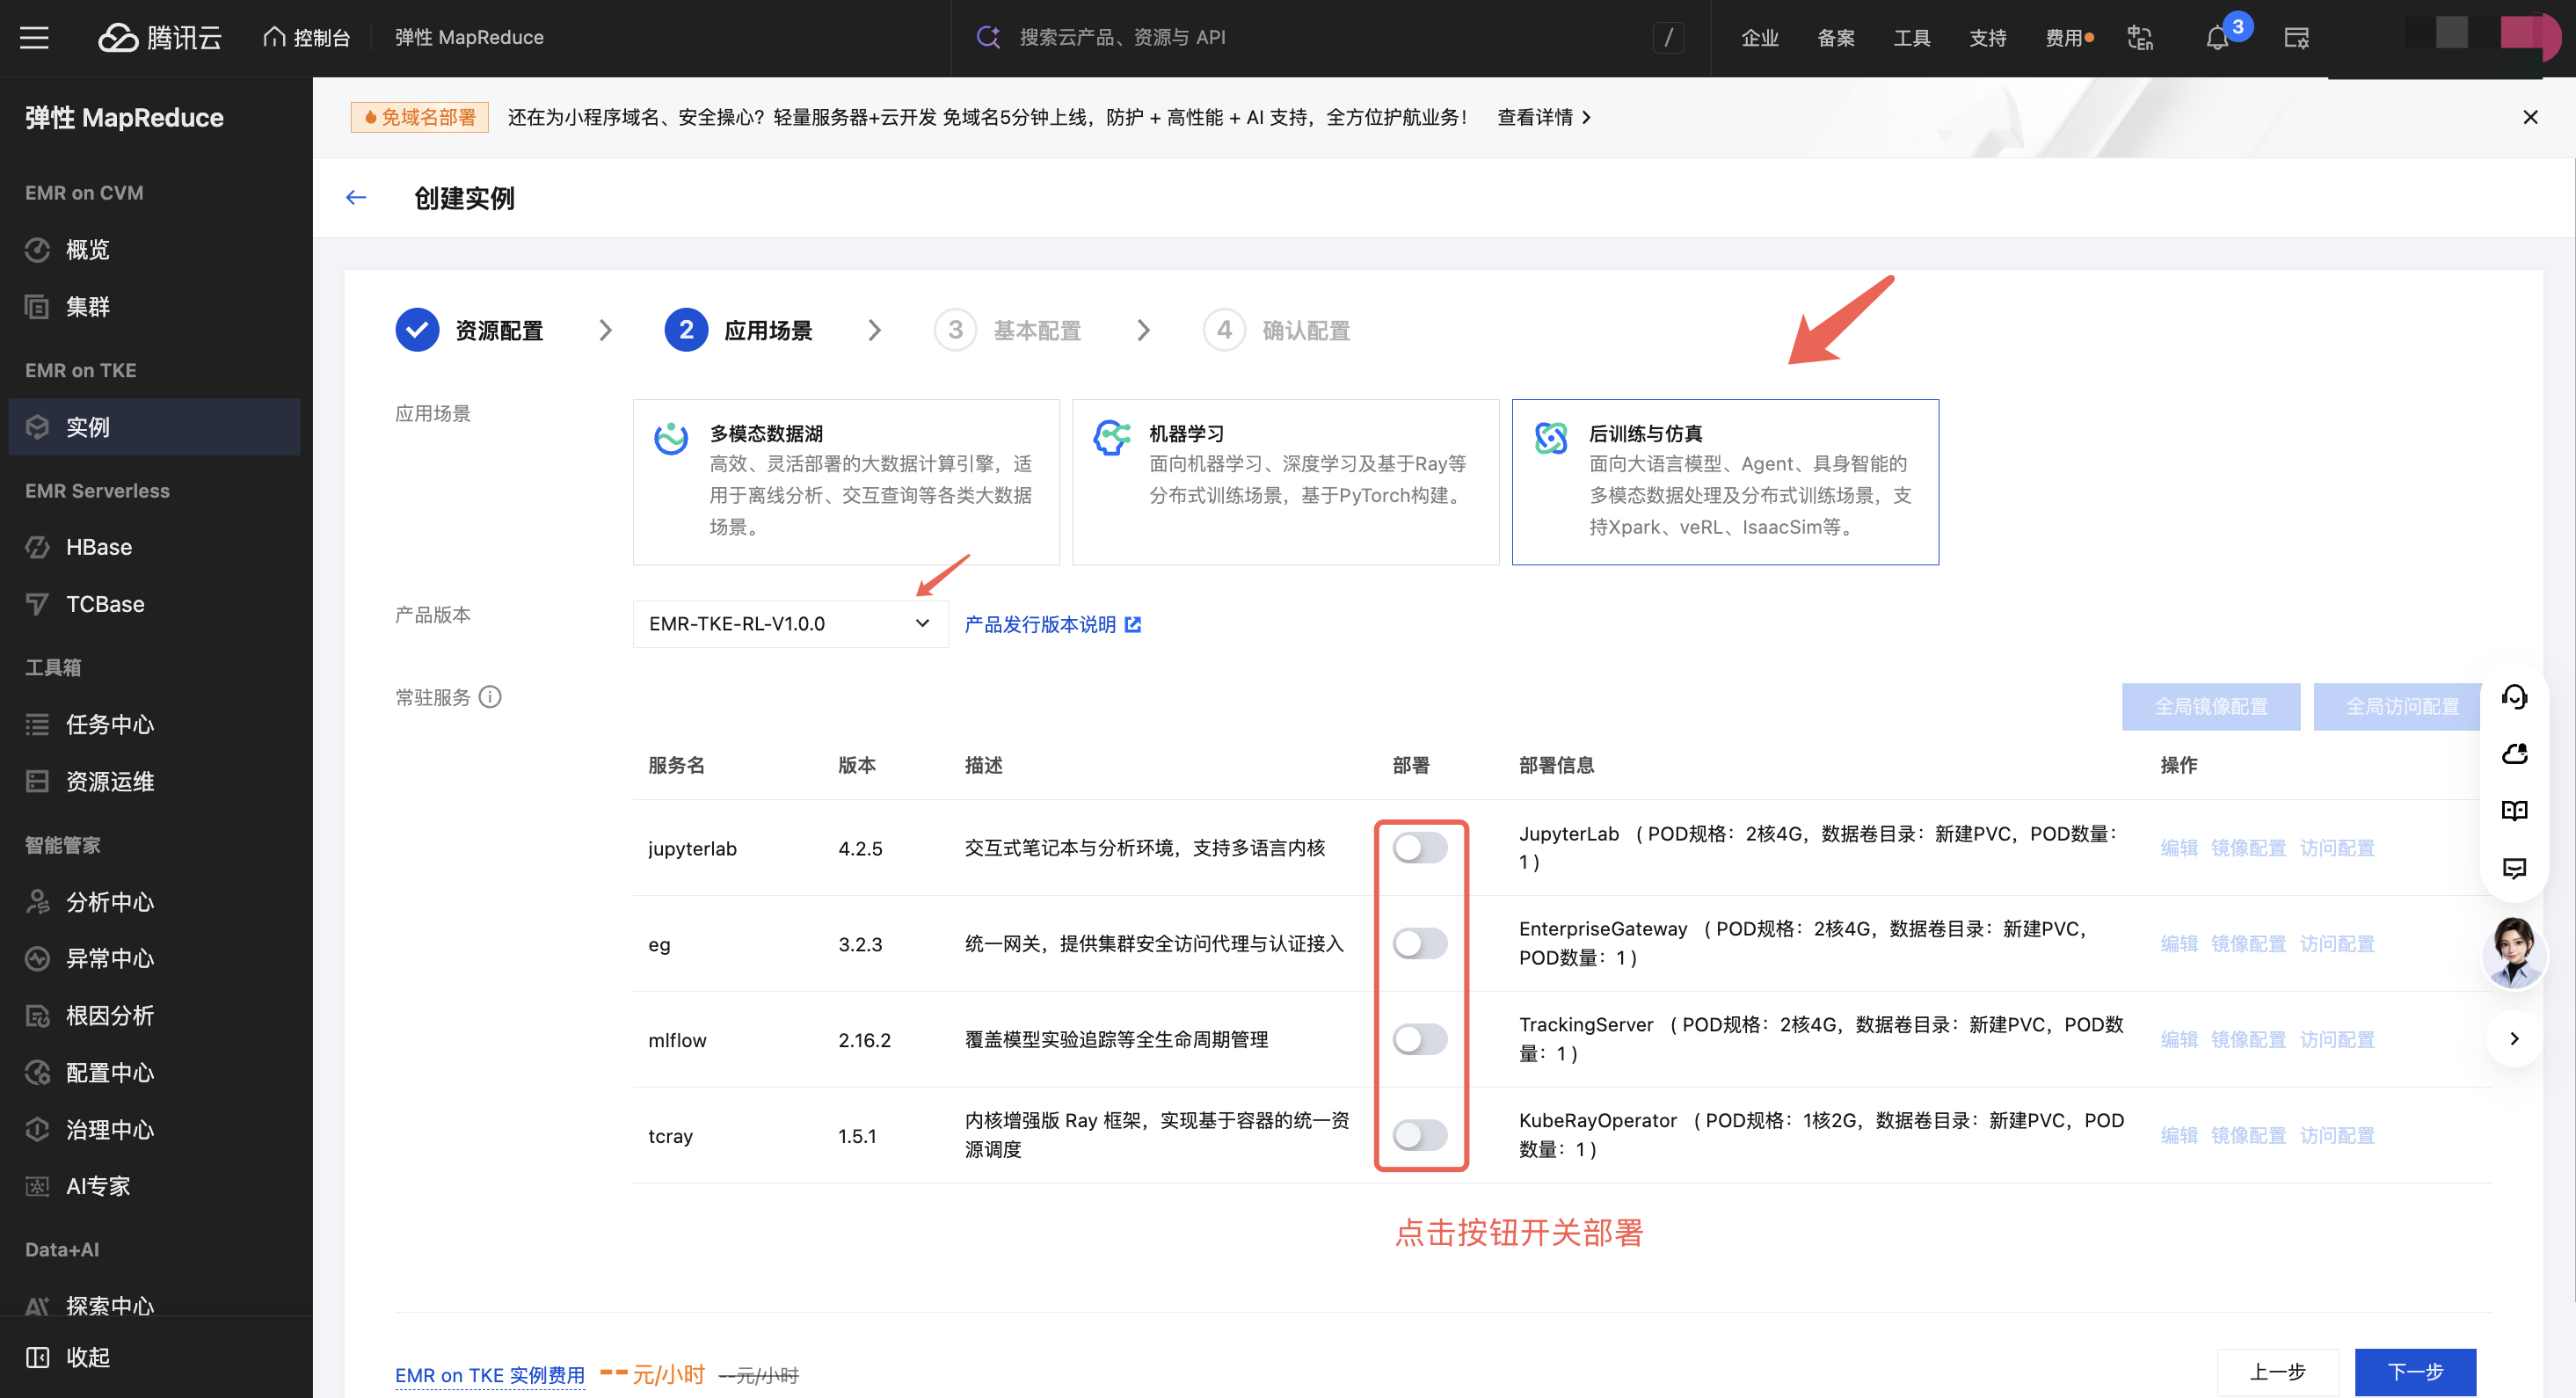Screen dimensions: 2576x1398
Task: Open the feedback message icon
Action: coord(2514,868)
